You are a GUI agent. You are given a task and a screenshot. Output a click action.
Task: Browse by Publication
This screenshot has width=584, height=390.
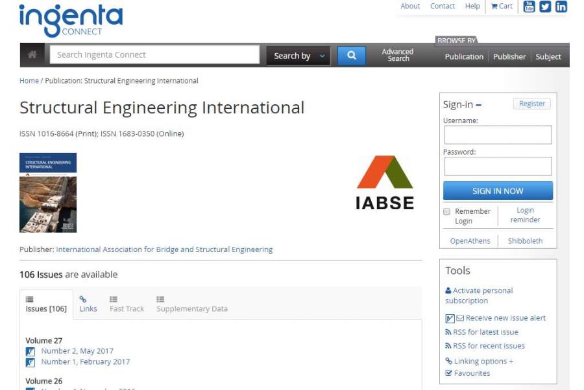(x=464, y=56)
